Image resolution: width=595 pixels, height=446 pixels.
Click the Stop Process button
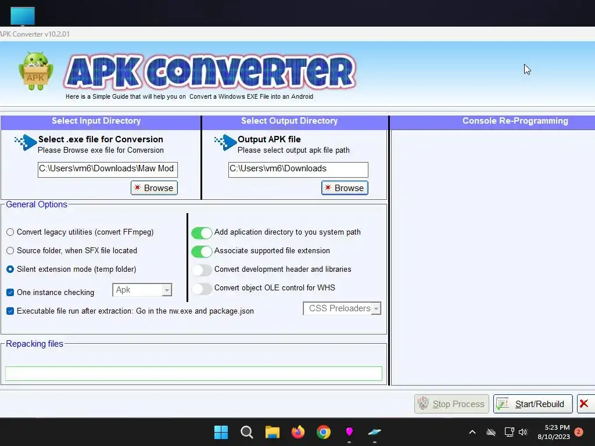(451, 404)
